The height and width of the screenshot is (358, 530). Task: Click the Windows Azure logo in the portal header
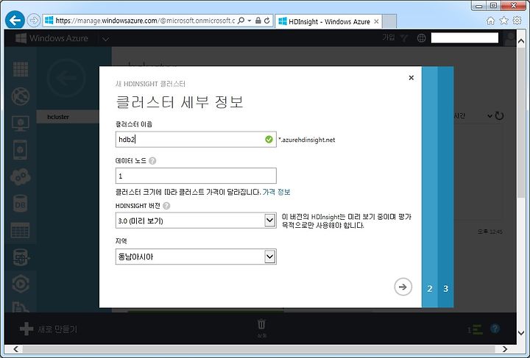(x=52, y=38)
